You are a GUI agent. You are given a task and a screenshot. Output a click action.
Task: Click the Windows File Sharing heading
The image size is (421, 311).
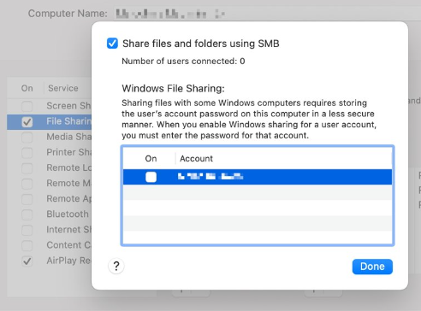[x=173, y=89]
